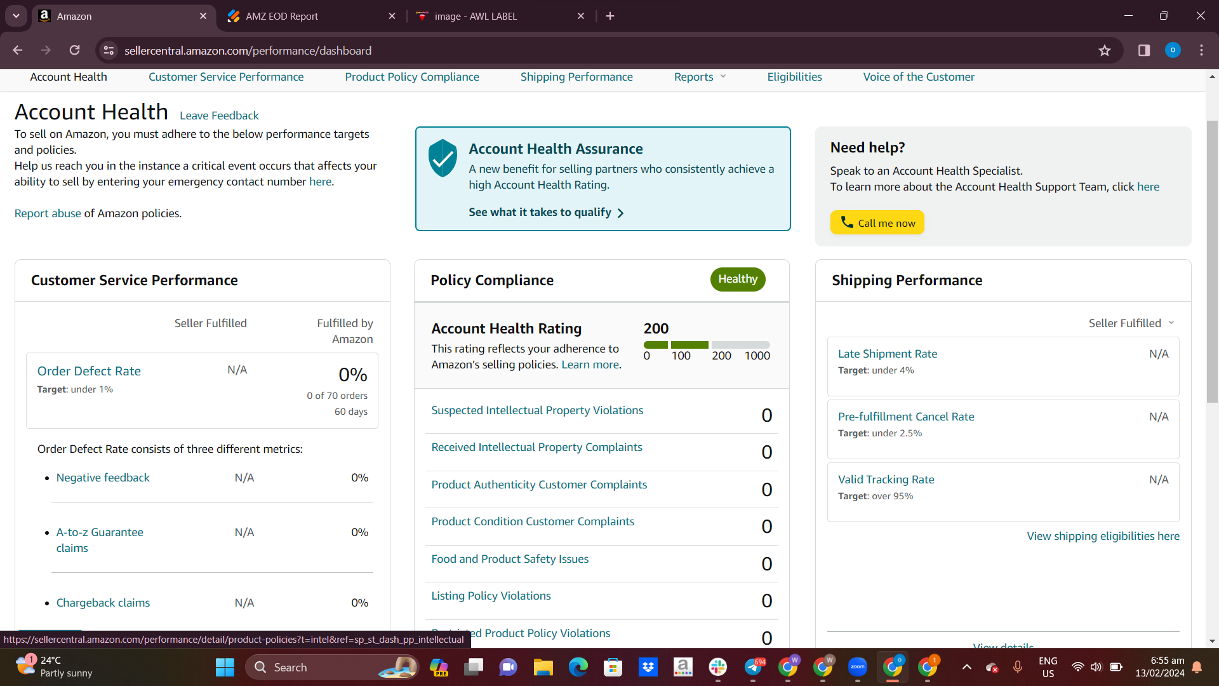Open Listing Policy Violations
The height and width of the screenshot is (686, 1219).
click(x=491, y=596)
